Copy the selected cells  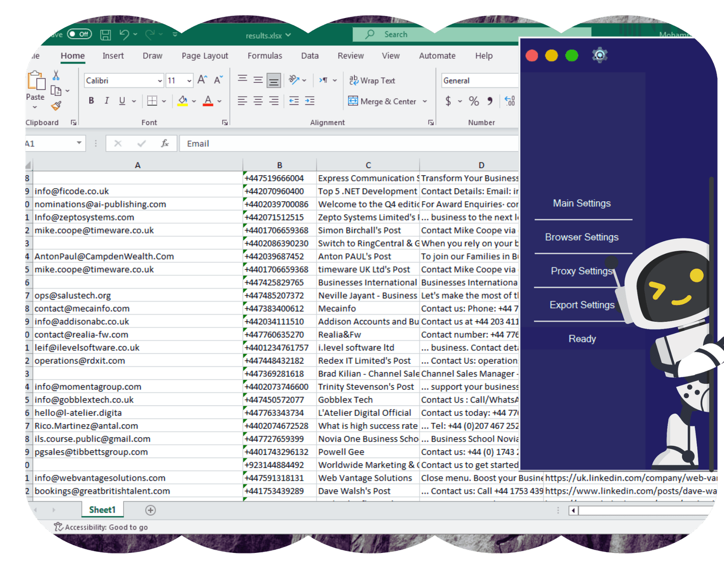pyautogui.click(x=56, y=91)
